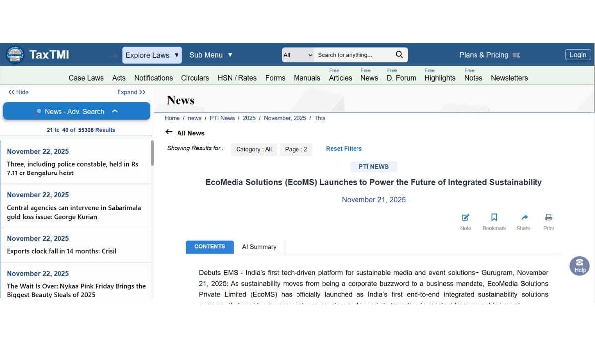
Task: Click the Search for anything input field
Action: point(353,55)
